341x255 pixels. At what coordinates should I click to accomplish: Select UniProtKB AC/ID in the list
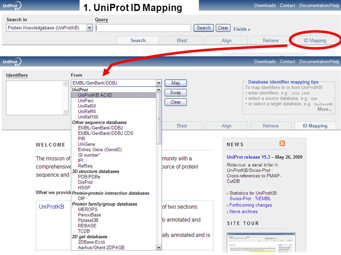click(114, 95)
